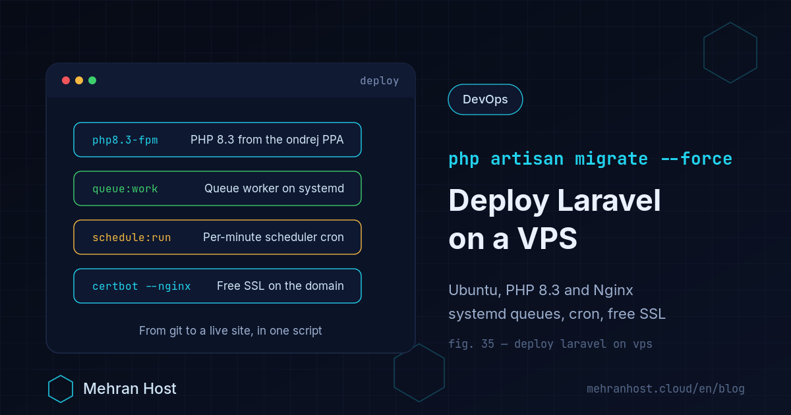Click 'Ubuntu, PHP 8.3 and Nginx' subtitle

(x=541, y=290)
